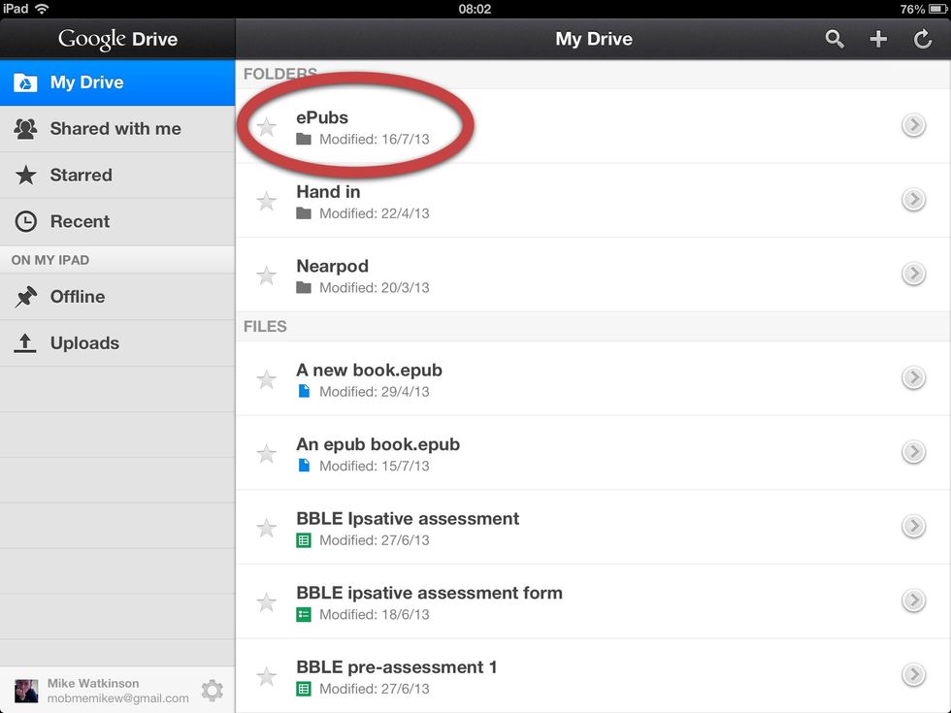Tap spreadsheet icon under BBLE Ipsative assessment
The height and width of the screenshot is (713, 951).
pyautogui.click(x=304, y=539)
